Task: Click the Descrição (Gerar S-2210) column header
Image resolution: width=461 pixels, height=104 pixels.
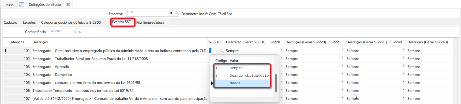Action: [x=246, y=42]
